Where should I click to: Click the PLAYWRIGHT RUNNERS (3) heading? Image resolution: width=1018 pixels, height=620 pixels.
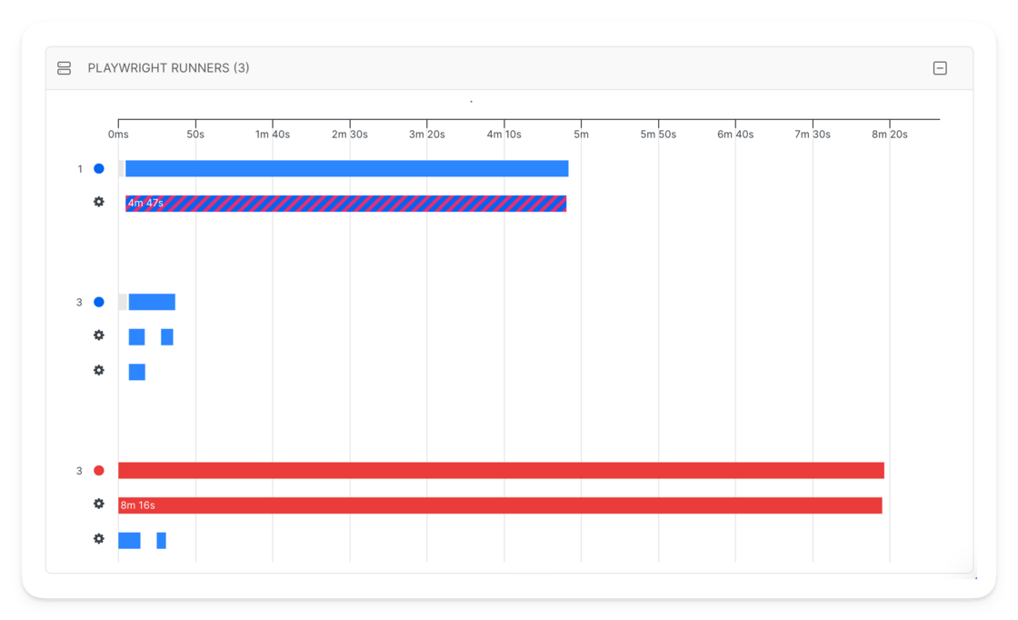tap(168, 68)
